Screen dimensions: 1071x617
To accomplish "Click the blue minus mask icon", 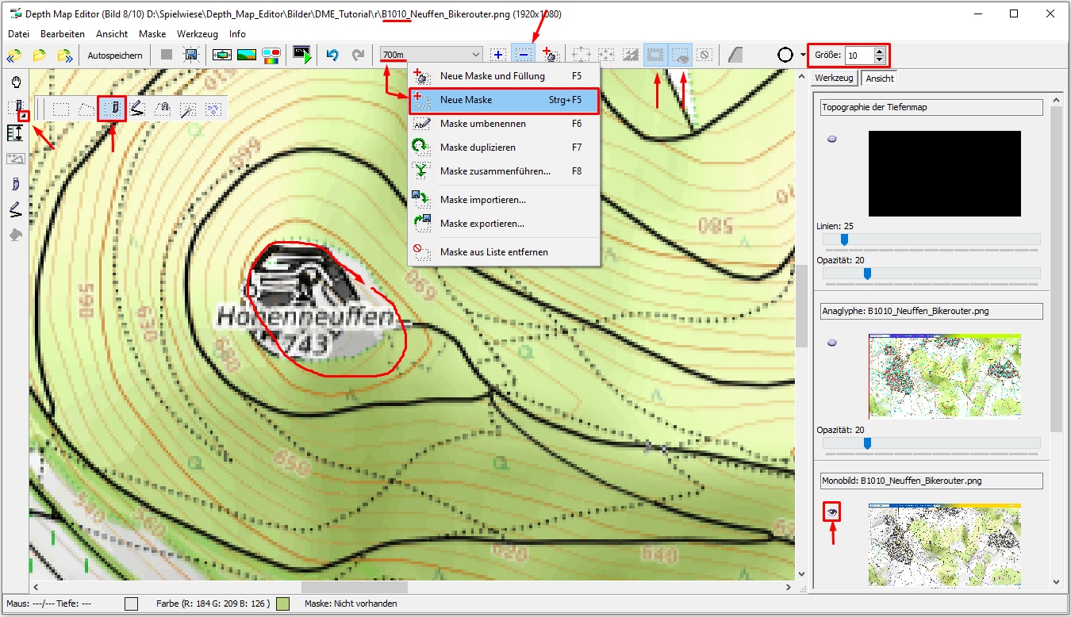I will 524,55.
